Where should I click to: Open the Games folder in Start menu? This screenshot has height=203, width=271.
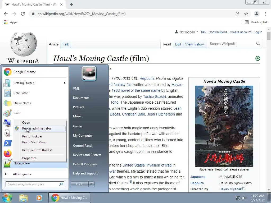click(78, 126)
